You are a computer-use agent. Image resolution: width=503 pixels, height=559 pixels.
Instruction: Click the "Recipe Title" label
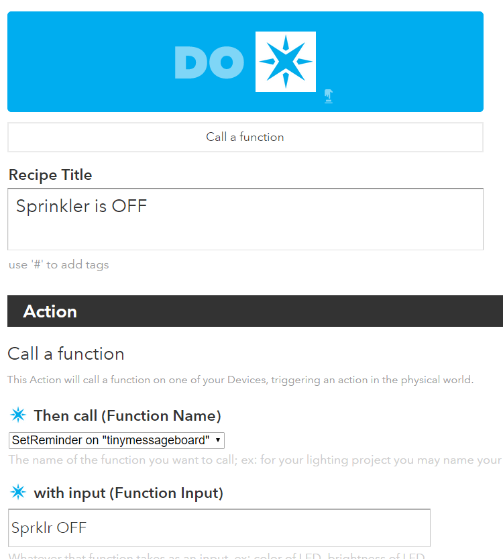[50, 175]
